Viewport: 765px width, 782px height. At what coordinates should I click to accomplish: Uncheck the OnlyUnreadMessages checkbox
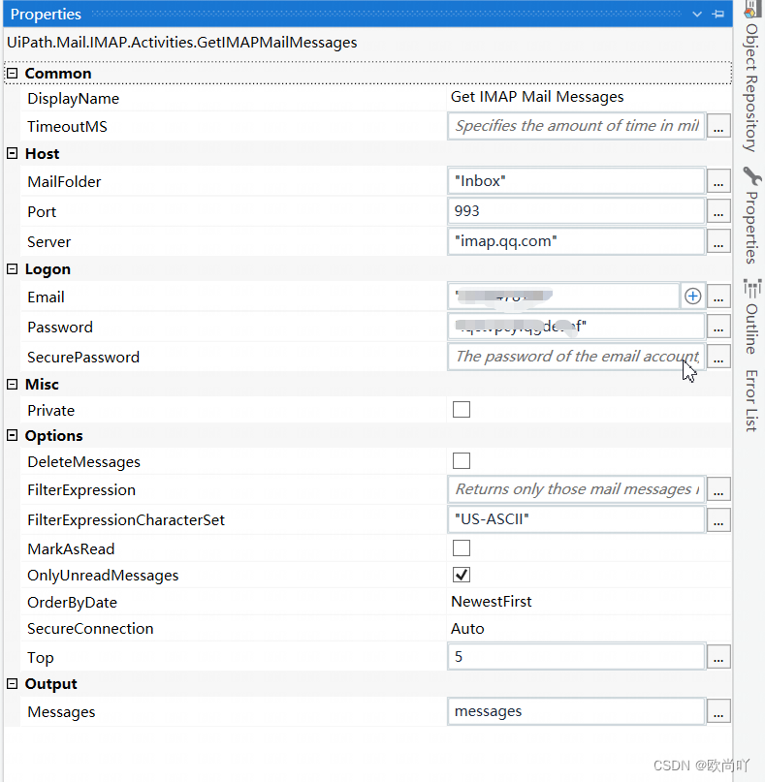[x=461, y=575]
